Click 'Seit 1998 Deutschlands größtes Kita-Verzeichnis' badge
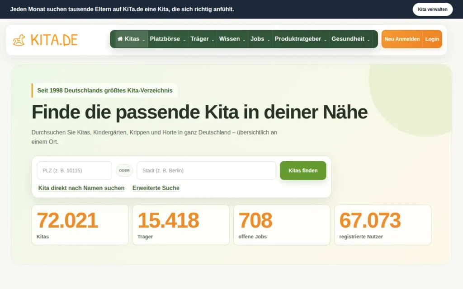This screenshot has height=289, width=463. (104, 90)
